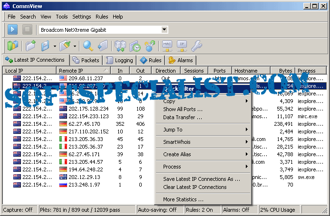Switch to the Packets tab
The height and width of the screenshot is (216, 330).
point(86,60)
